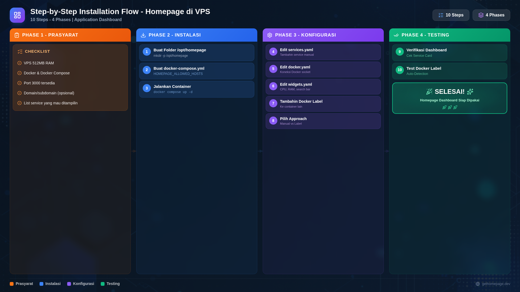Click step number 5 circle

pos(273,69)
